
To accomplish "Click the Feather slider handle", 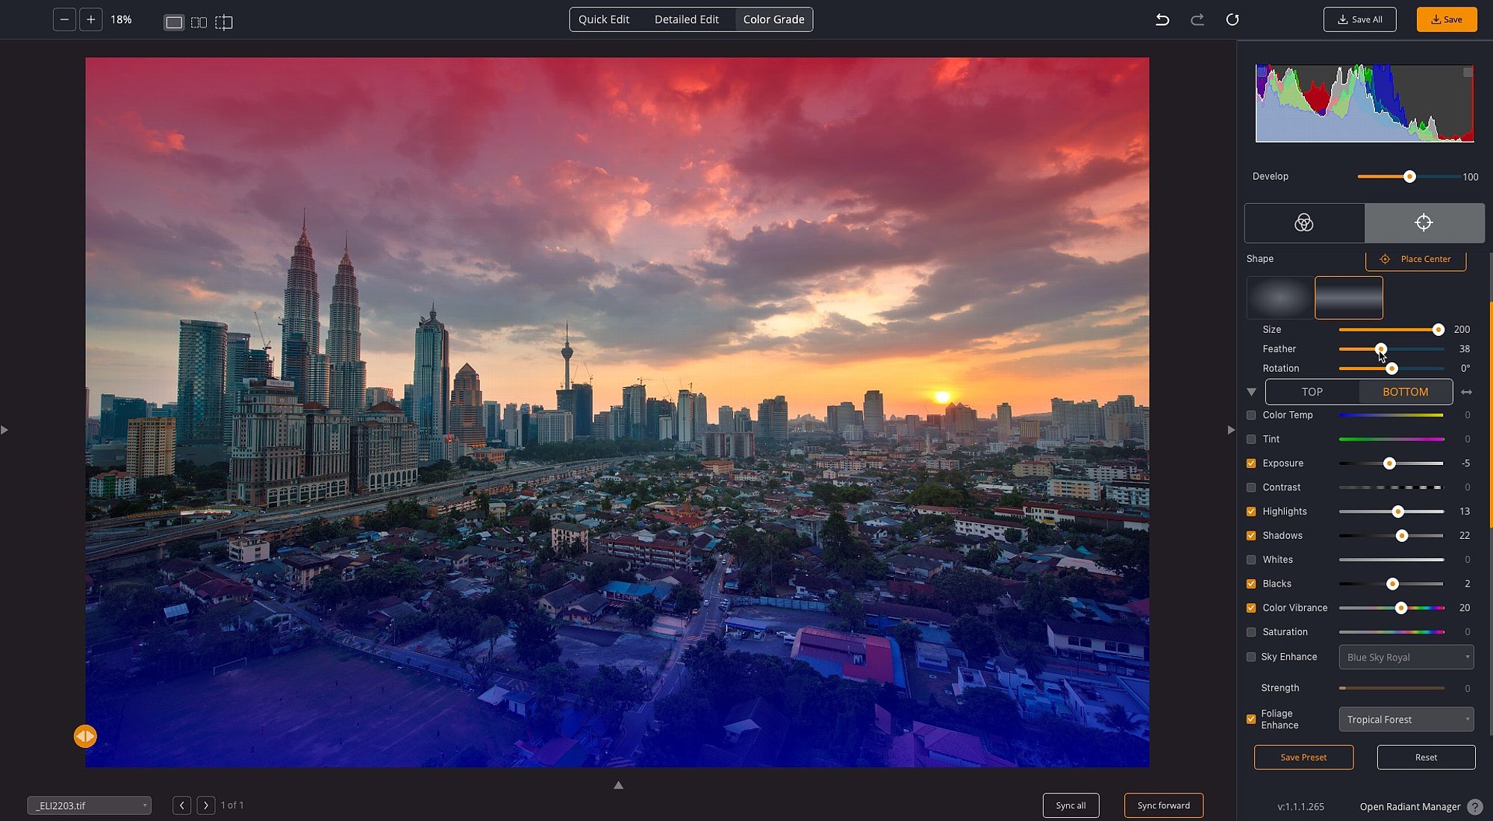I will coord(1381,349).
